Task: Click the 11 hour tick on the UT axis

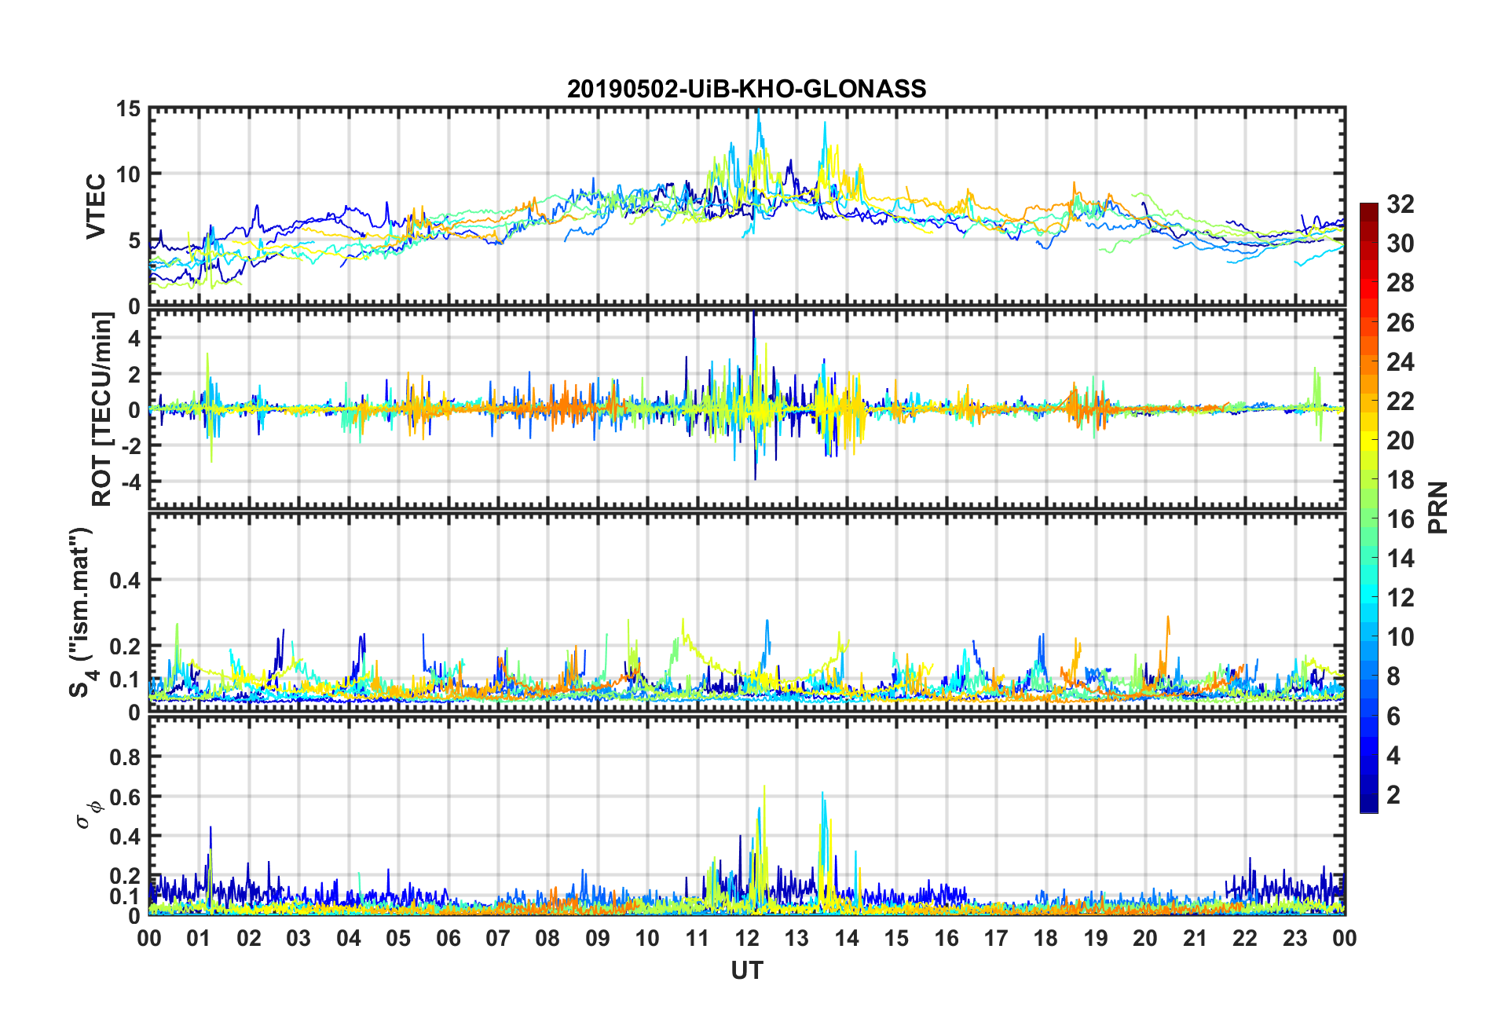Action: point(697,938)
